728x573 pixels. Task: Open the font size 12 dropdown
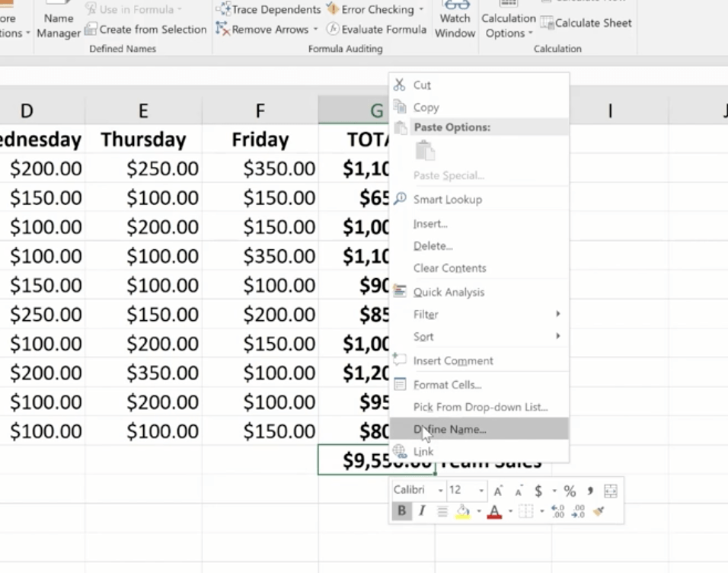point(481,491)
